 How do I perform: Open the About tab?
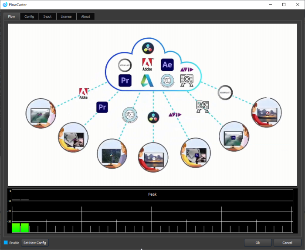tap(85, 17)
